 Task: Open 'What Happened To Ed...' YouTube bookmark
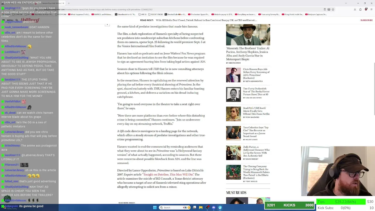click(x=79, y=14)
